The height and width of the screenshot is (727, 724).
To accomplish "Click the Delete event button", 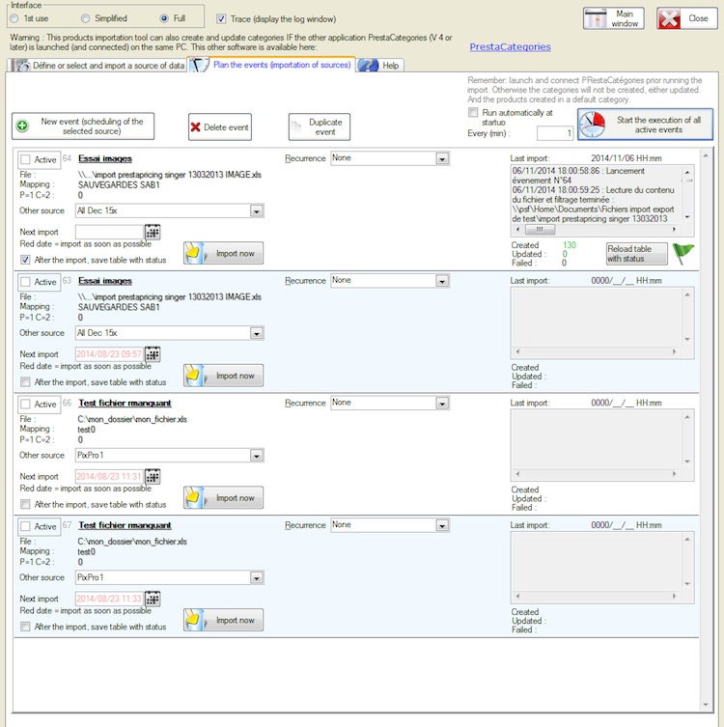I will coord(219,127).
